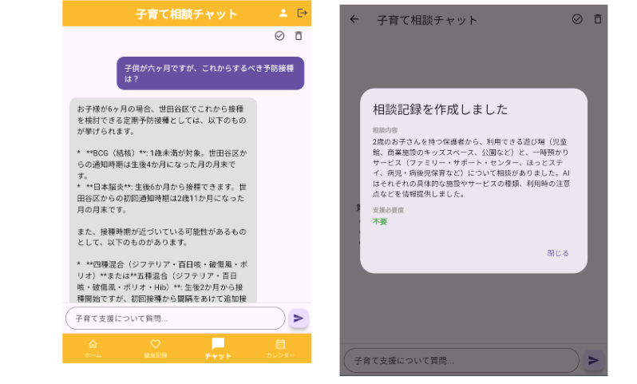
Task: Click the green 不要 support-level label
Action: click(379, 221)
